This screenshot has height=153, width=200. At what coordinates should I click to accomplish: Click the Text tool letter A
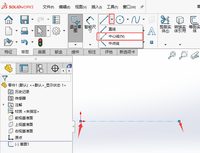coord(152,31)
